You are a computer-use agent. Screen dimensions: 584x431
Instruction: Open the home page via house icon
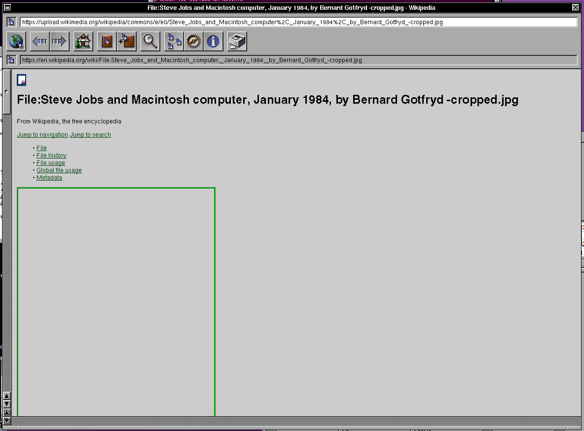[83, 42]
